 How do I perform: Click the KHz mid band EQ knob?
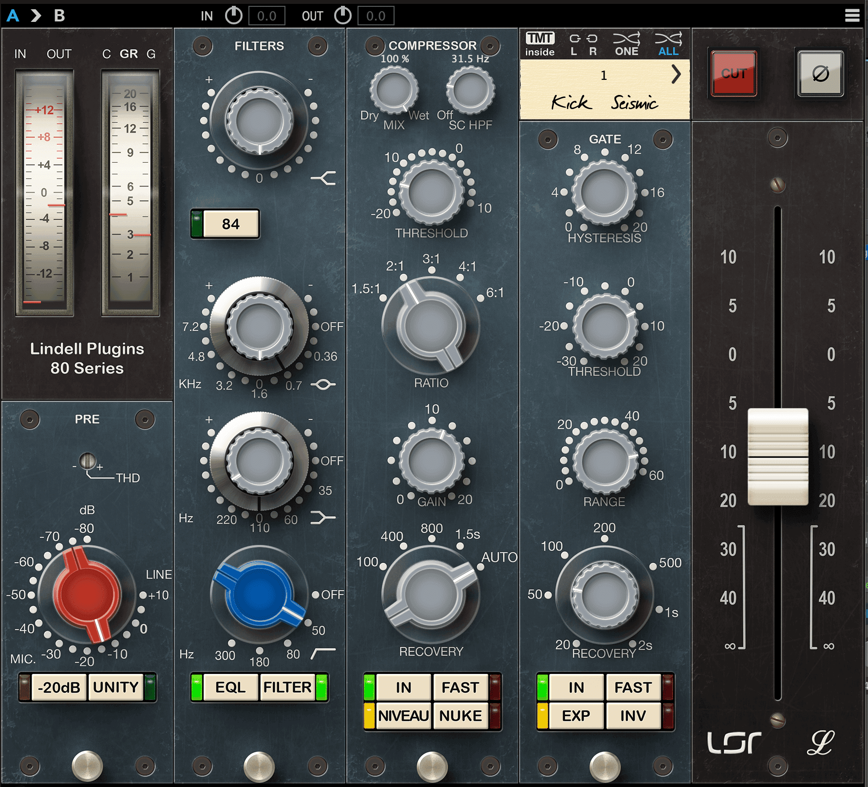click(259, 326)
